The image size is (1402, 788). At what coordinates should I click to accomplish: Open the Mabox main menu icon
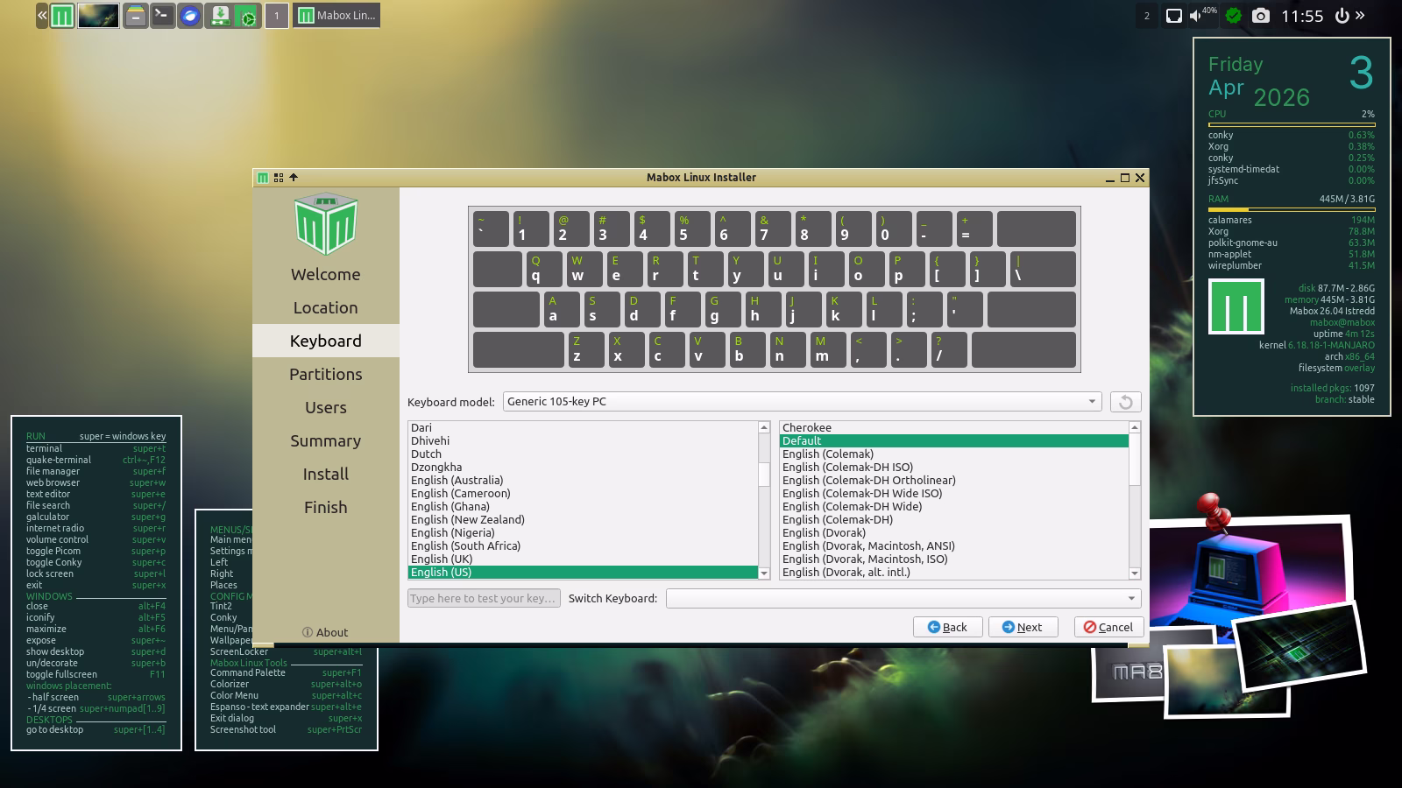[x=61, y=15]
